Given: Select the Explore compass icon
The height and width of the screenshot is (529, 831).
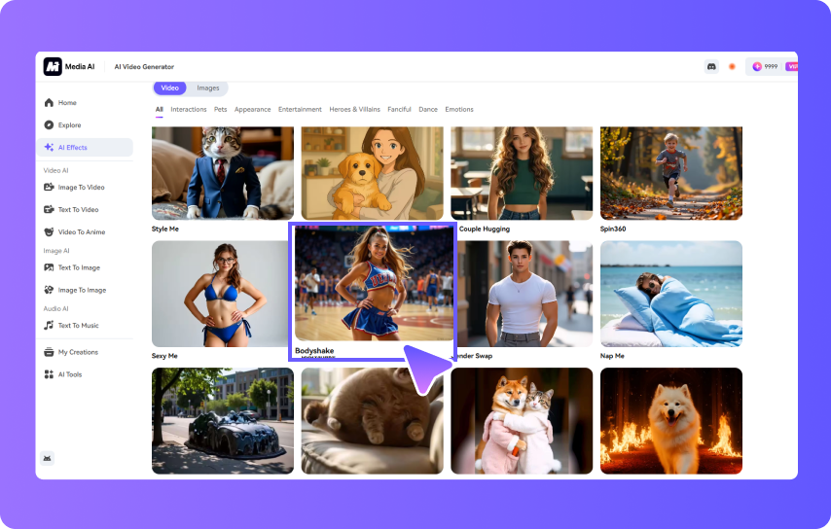Looking at the screenshot, I should coord(49,124).
